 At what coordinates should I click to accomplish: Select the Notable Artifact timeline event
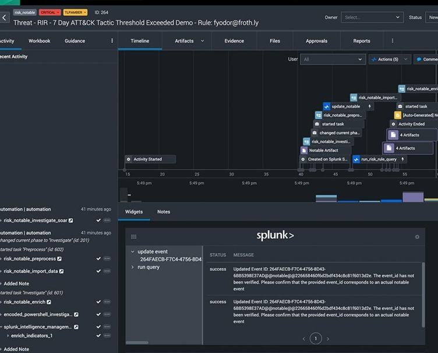[326, 151]
